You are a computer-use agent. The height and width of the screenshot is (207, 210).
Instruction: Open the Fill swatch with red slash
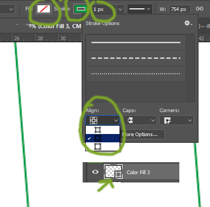click(x=44, y=9)
